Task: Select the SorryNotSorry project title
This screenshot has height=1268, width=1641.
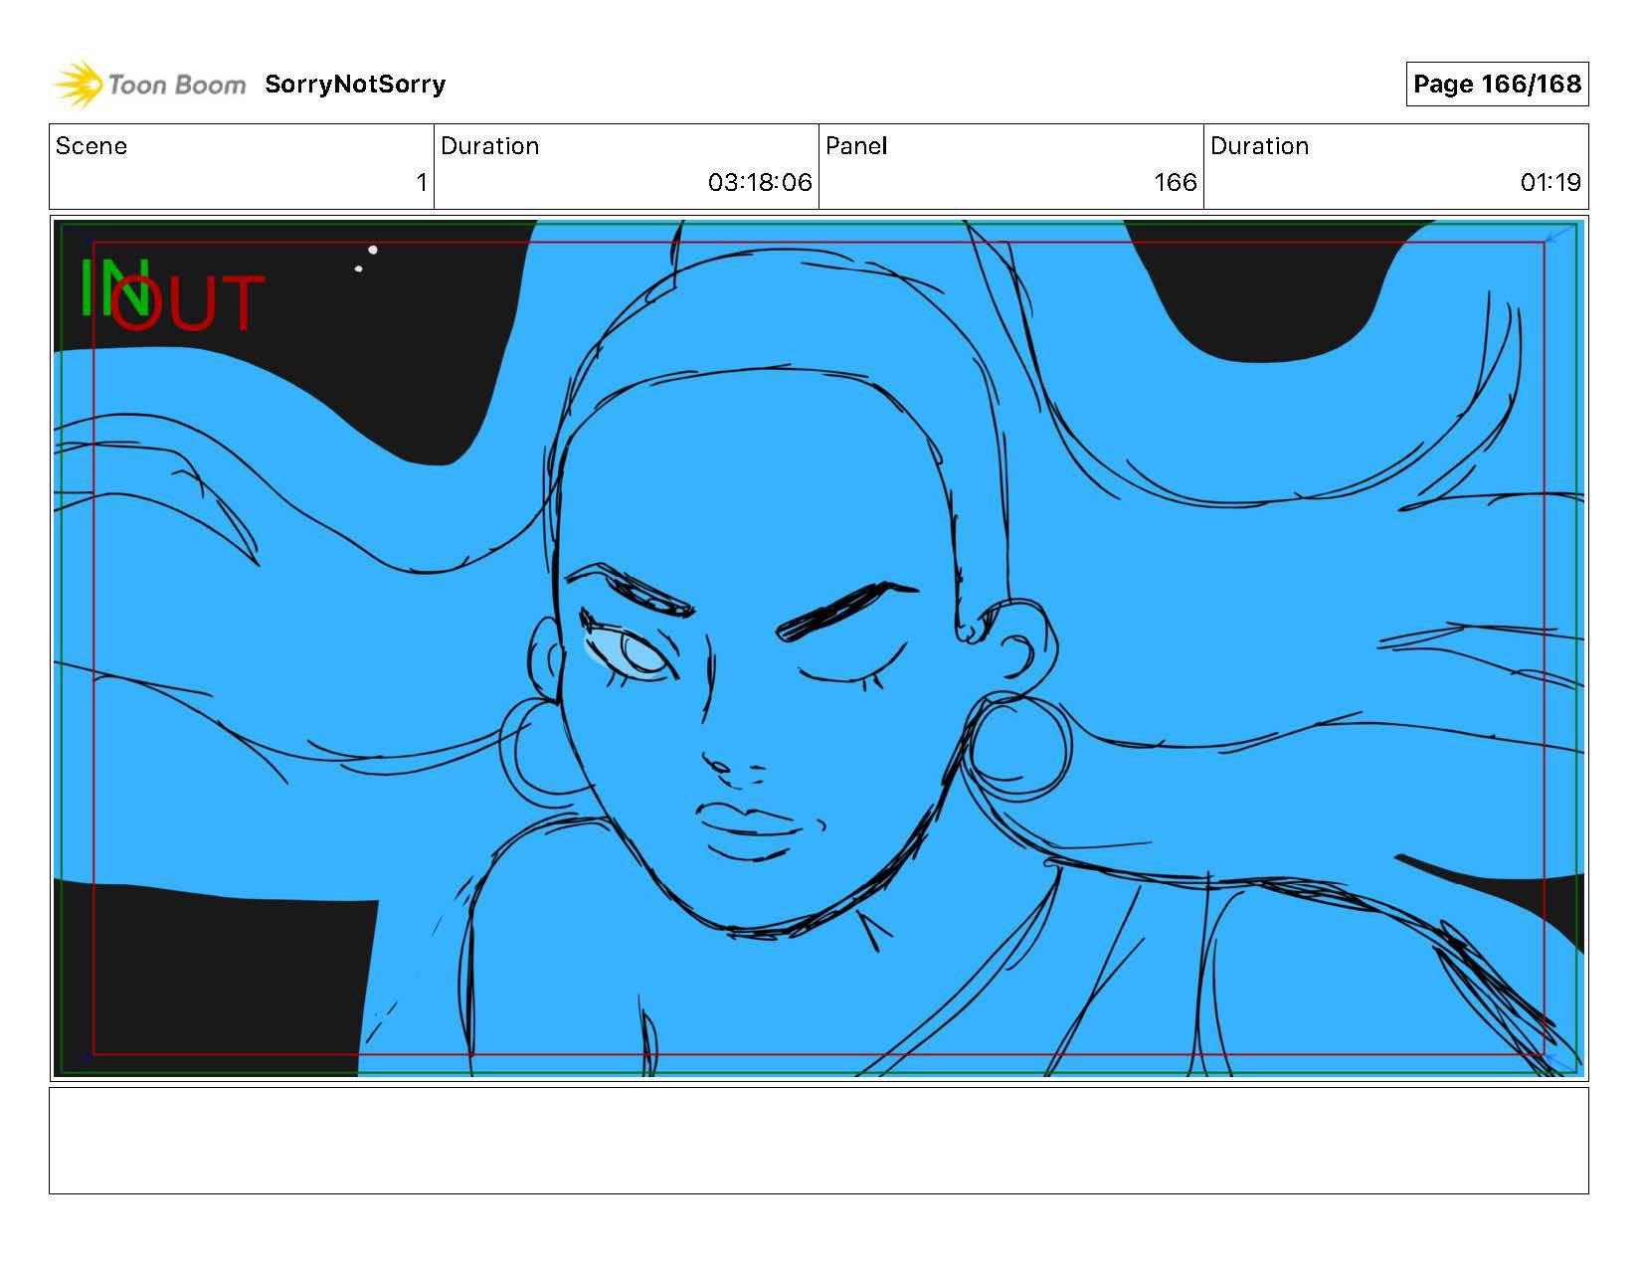Action: [355, 85]
